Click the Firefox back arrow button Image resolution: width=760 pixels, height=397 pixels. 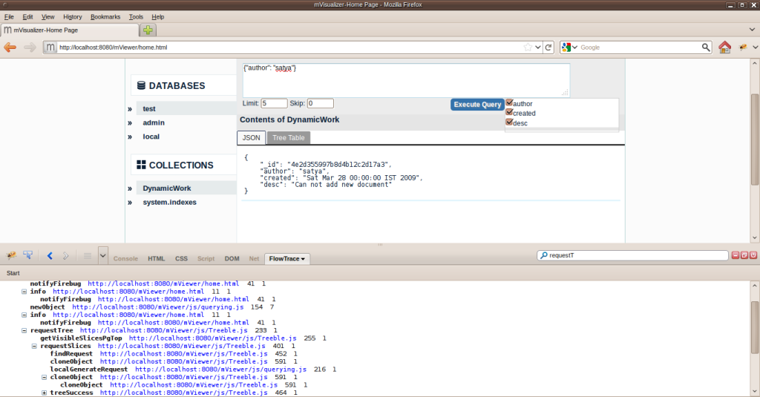(10, 47)
